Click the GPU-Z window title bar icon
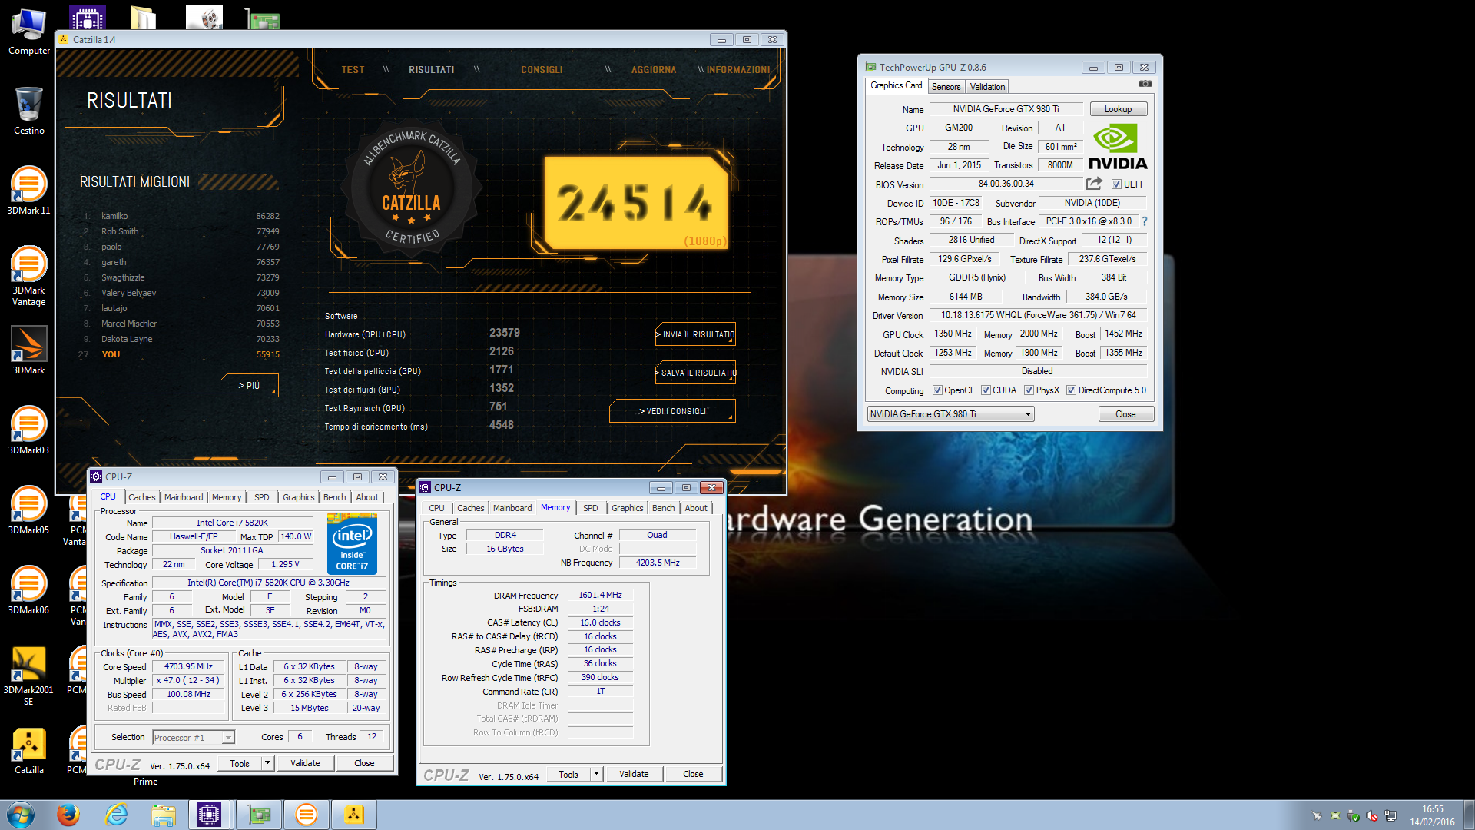Image resolution: width=1475 pixels, height=830 pixels. click(x=870, y=67)
